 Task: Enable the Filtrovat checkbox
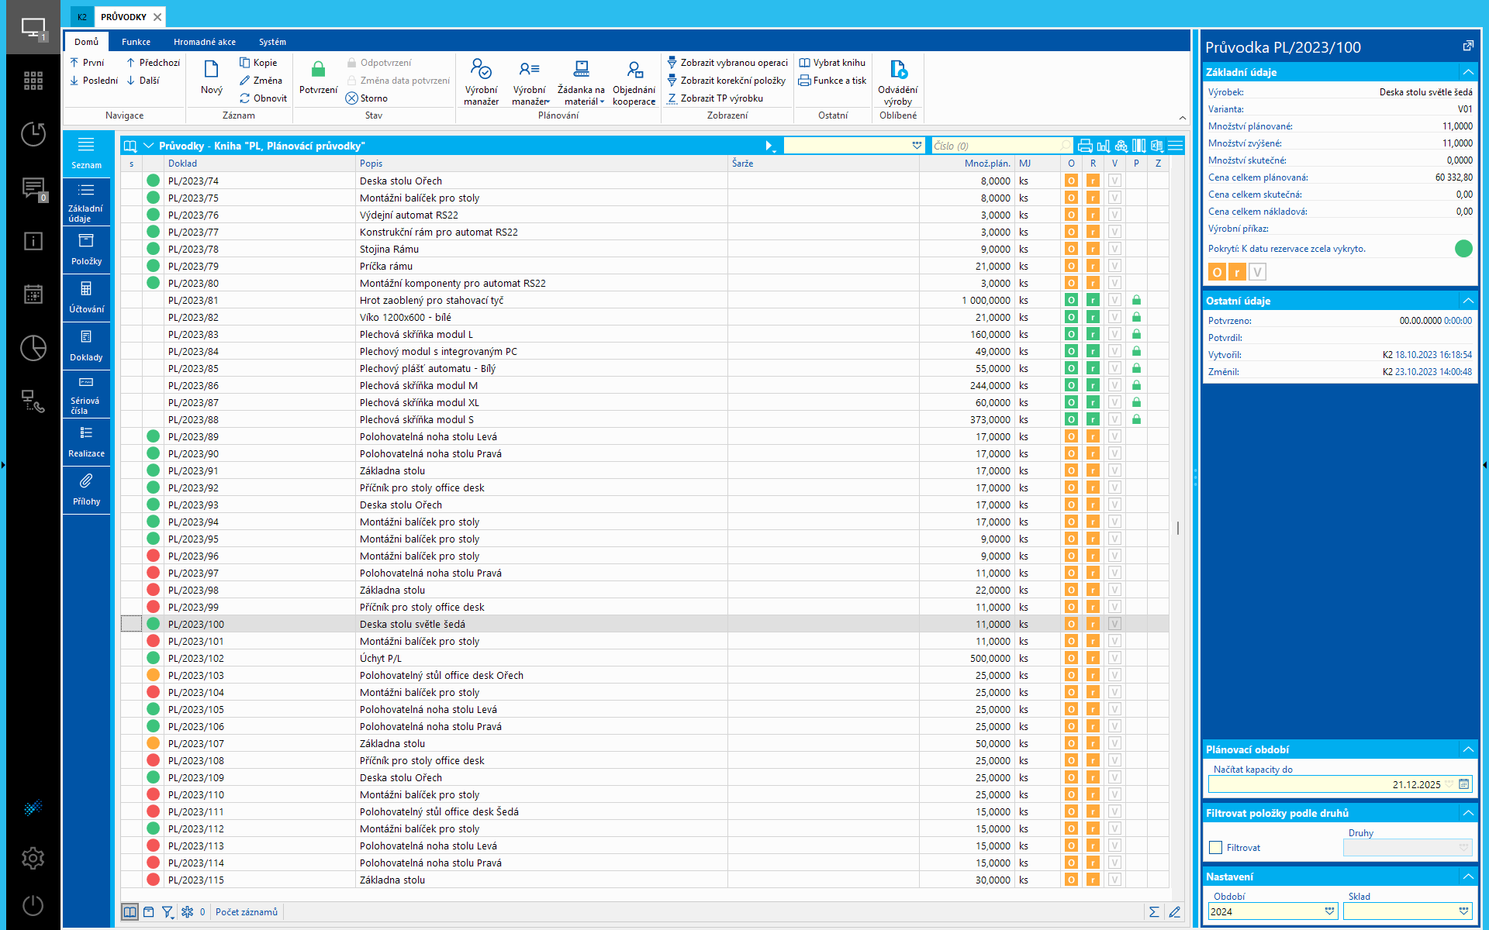click(x=1216, y=848)
